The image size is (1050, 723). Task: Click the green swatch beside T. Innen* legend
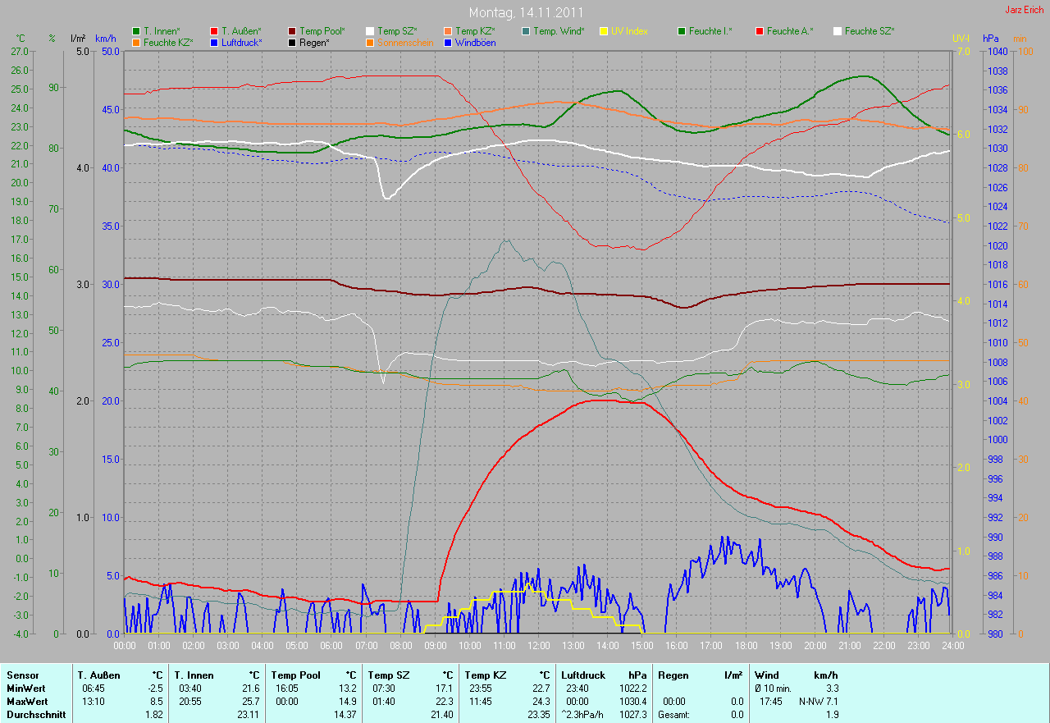click(135, 31)
